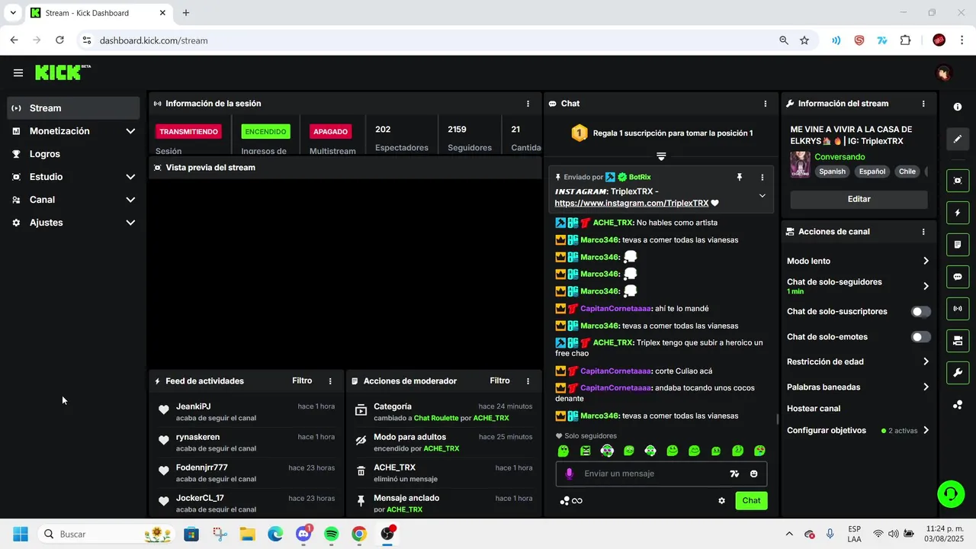Open Filtro in Acciones de moderador
The image size is (976, 549).
499,380
